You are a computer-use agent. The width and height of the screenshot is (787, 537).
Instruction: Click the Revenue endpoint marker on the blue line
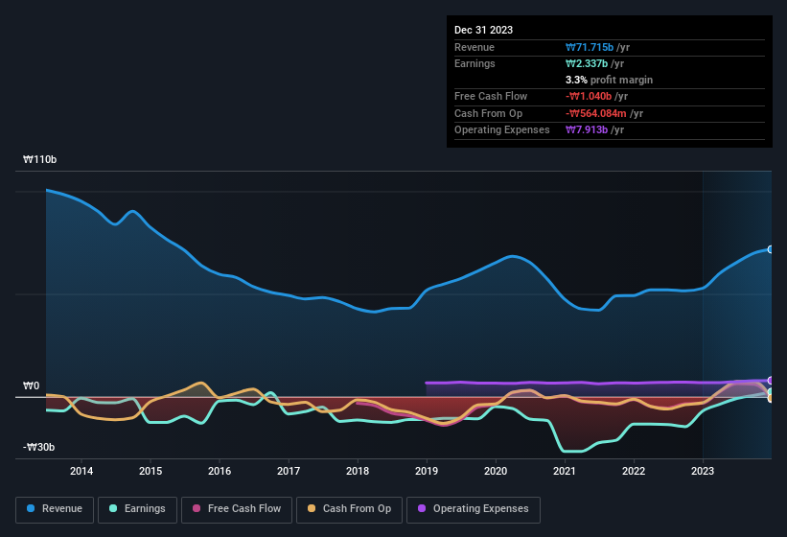click(771, 249)
